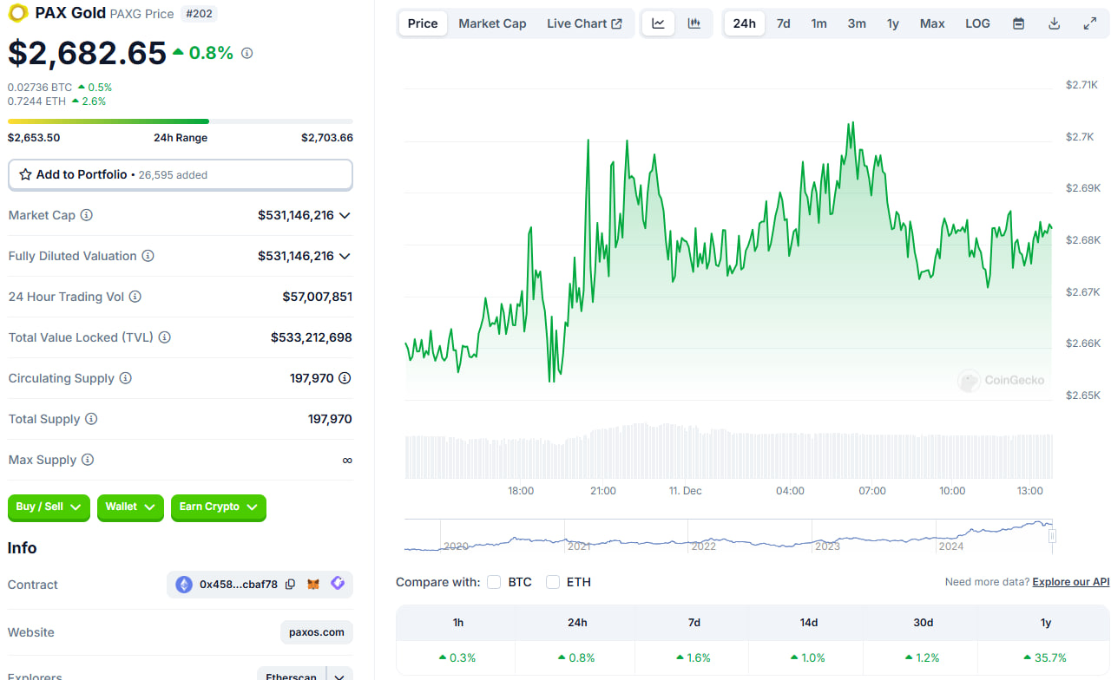
Task: Open paxos.com website link
Action: pyautogui.click(x=317, y=632)
